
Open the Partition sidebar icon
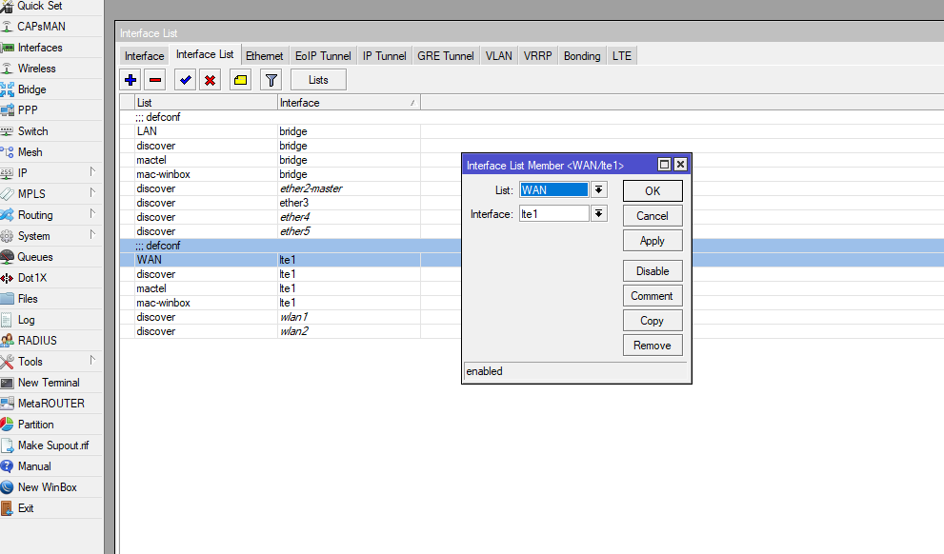click(x=8, y=425)
